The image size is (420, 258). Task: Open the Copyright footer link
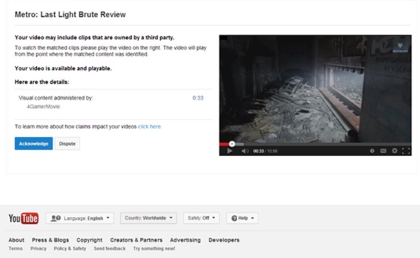(89, 240)
